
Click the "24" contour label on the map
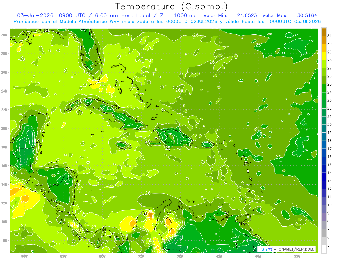tap(302, 56)
